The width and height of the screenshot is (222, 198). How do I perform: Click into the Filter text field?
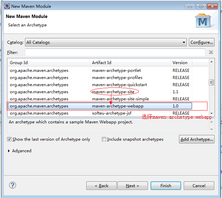115,52
